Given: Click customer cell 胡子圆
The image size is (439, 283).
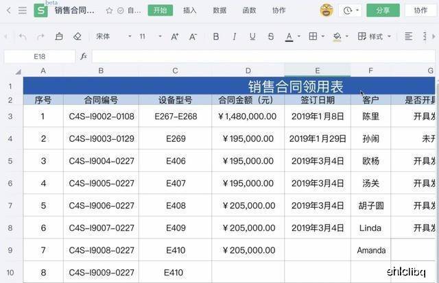Looking at the screenshot, I should pyautogui.click(x=370, y=206).
